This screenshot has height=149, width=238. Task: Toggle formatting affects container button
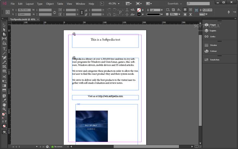3,122
